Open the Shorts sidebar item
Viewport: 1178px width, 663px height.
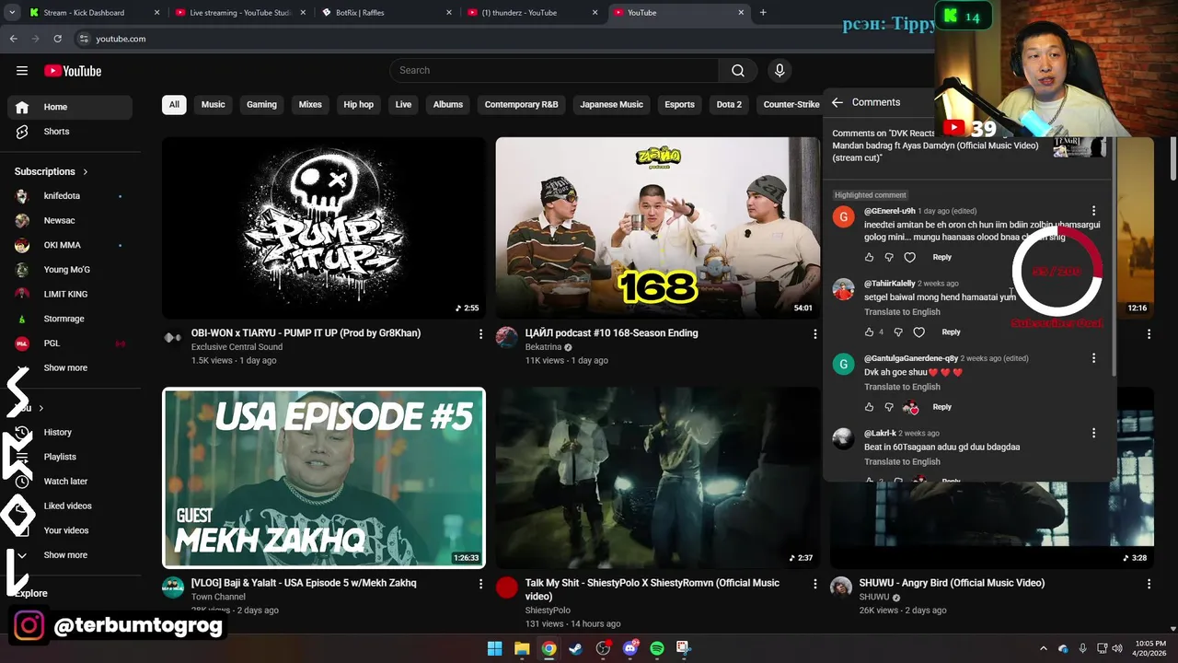click(x=70, y=132)
